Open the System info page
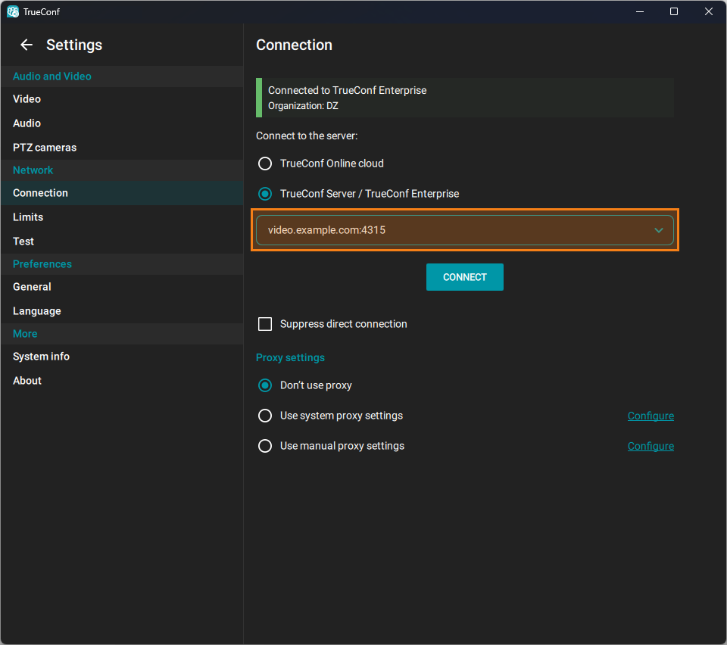This screenshot has height=645, width=727. 122,357
